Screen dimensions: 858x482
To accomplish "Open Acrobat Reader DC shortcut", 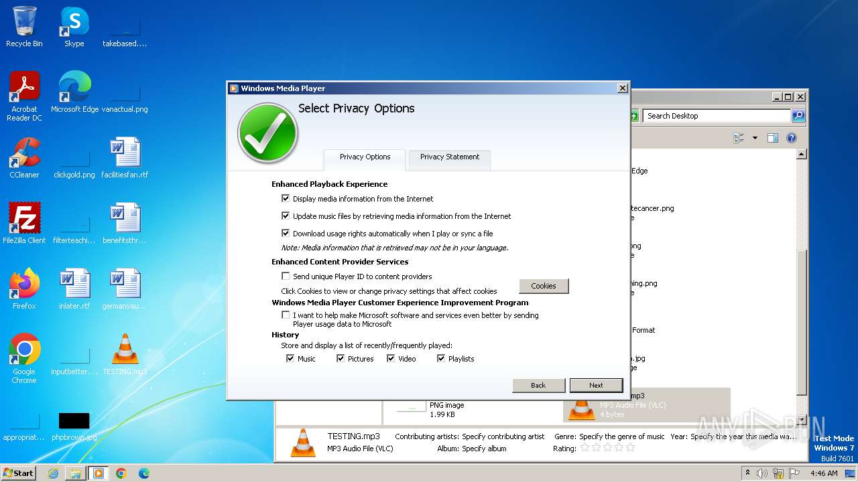I will tap(24, 96).
